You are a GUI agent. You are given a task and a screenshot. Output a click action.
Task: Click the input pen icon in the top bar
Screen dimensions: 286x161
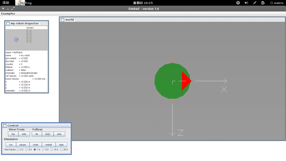(x=255, y=3)
